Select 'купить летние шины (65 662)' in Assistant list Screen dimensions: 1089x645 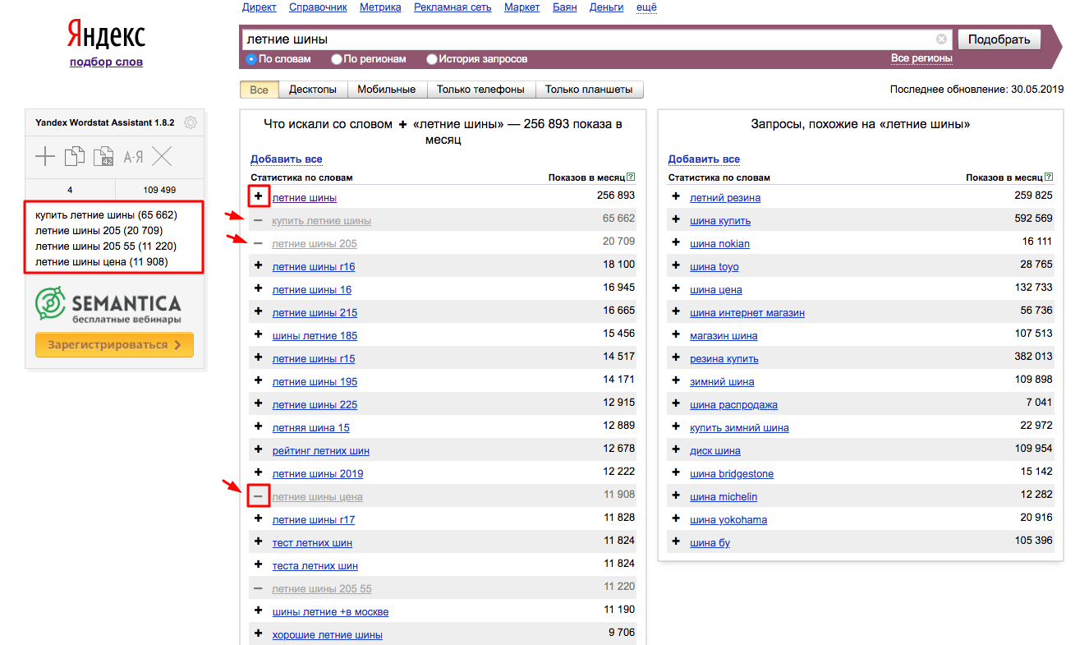106,215
